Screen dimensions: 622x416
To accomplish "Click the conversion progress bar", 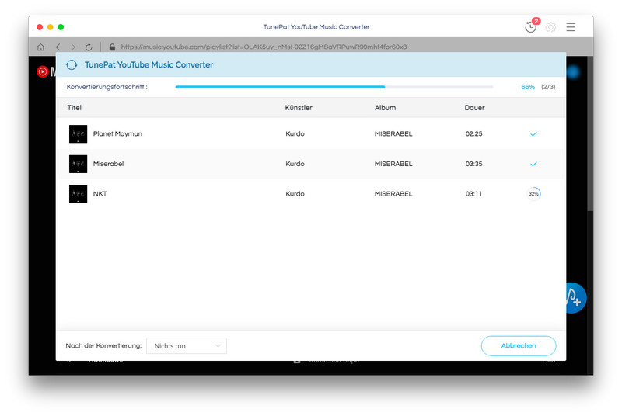I will coord(334,87).
